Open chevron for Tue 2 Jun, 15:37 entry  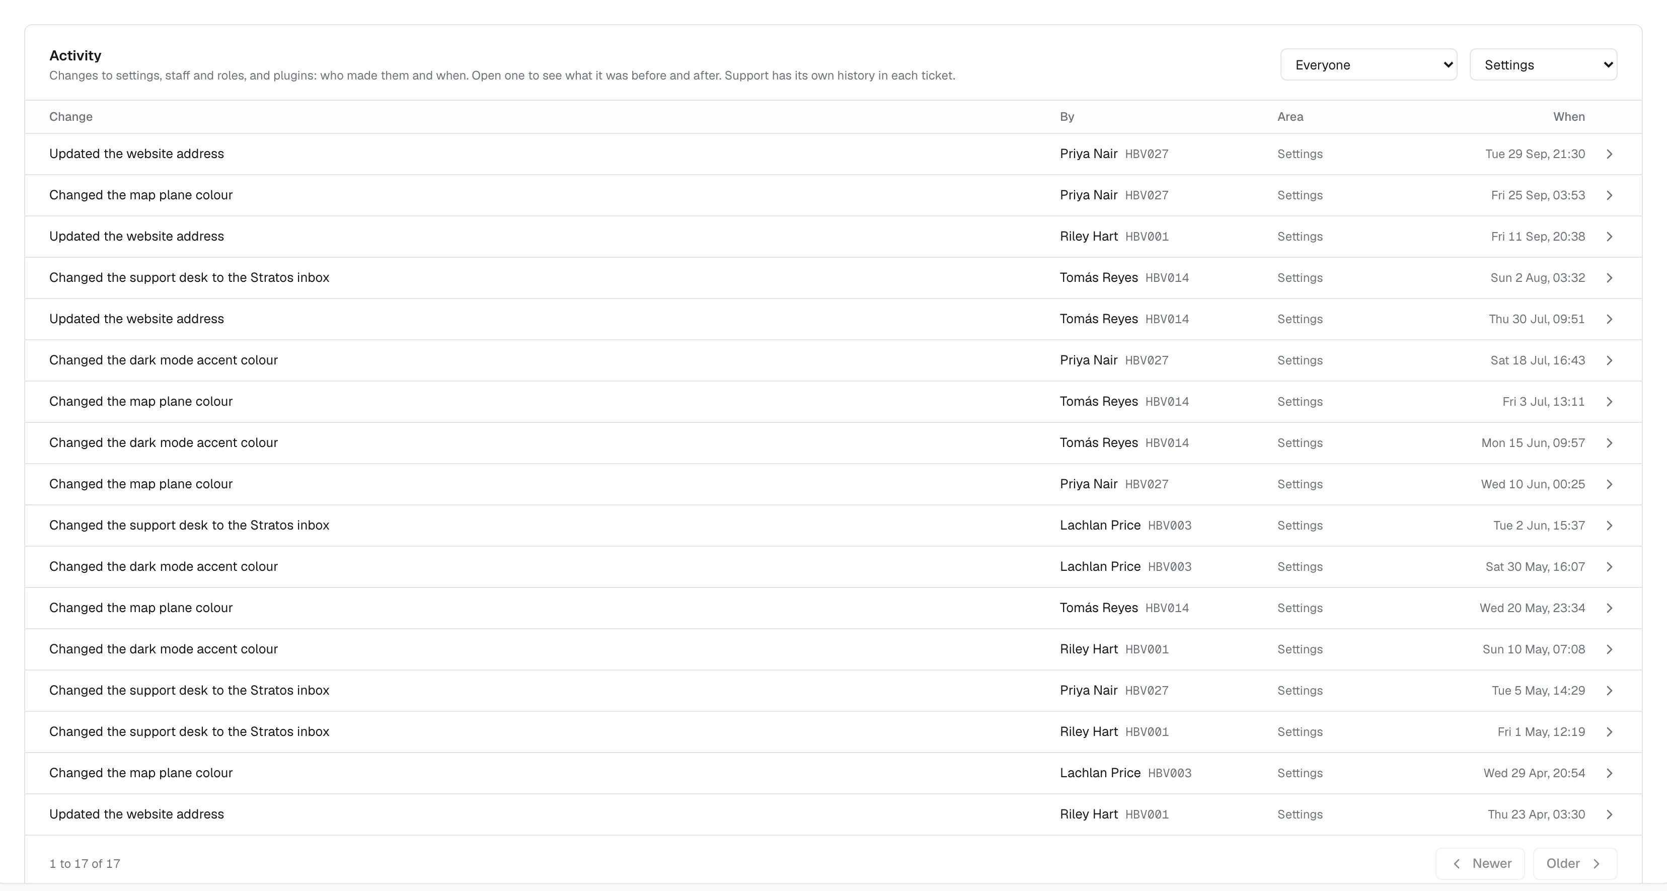[x=1610, y=526]
